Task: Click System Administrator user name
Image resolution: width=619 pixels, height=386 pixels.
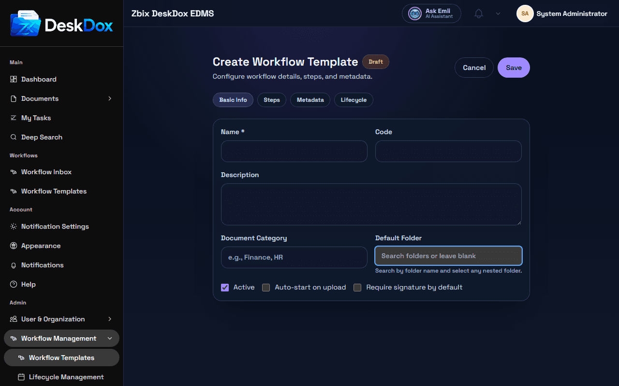Action: coord(572,14)
